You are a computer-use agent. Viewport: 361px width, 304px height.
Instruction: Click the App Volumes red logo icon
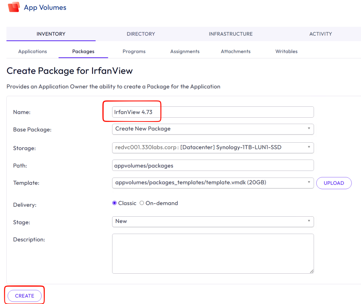point(14,7)
